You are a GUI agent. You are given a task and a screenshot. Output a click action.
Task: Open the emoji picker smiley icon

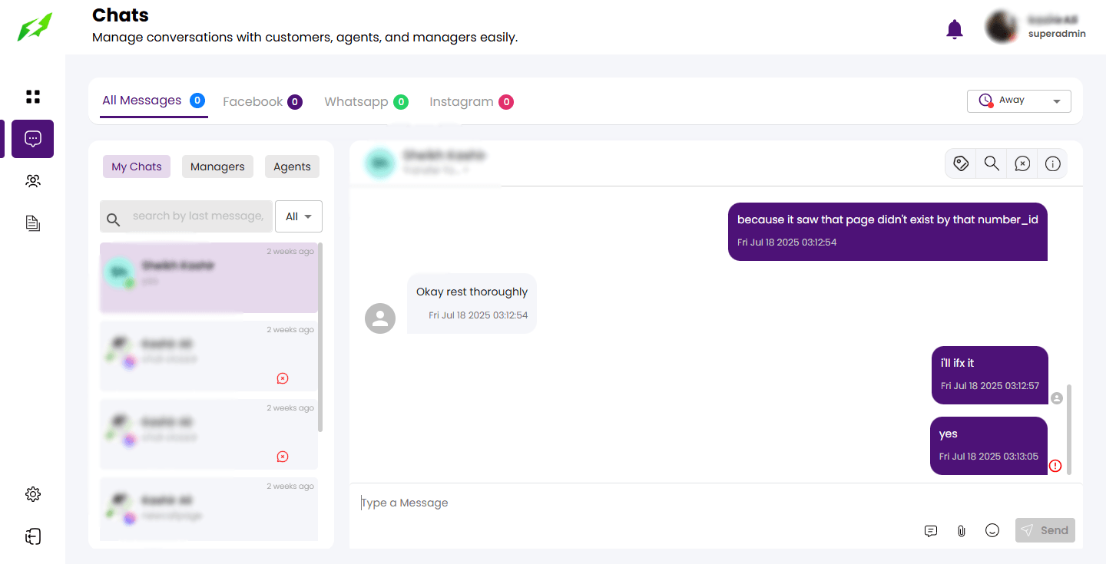click(992, 531)
